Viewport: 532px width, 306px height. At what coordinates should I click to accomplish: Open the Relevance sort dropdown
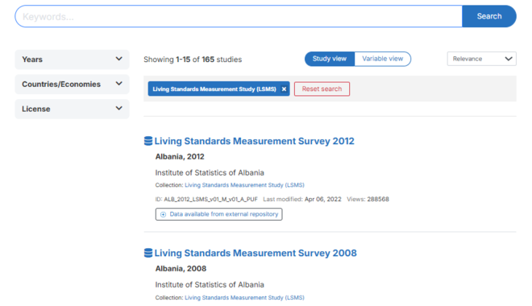tap(481, 59)
